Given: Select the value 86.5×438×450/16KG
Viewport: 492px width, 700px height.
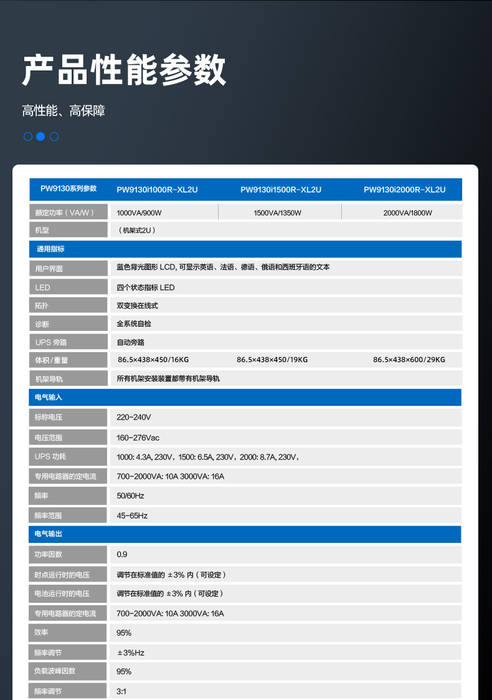Looking at the screenshot, I should click(153, 360).
